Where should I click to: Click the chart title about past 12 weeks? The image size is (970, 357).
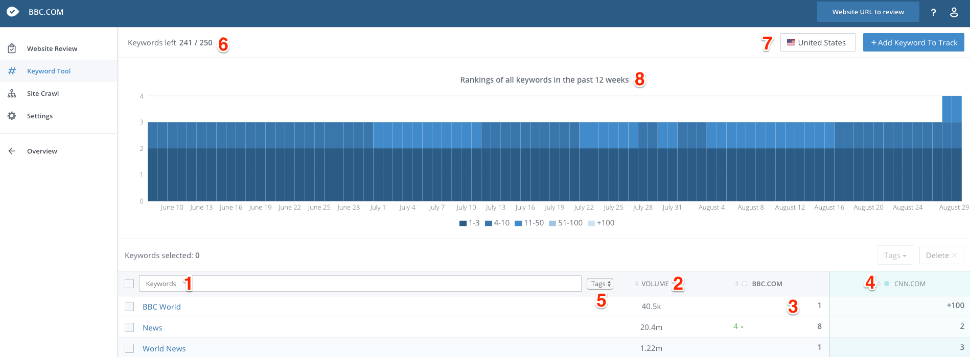544,80
